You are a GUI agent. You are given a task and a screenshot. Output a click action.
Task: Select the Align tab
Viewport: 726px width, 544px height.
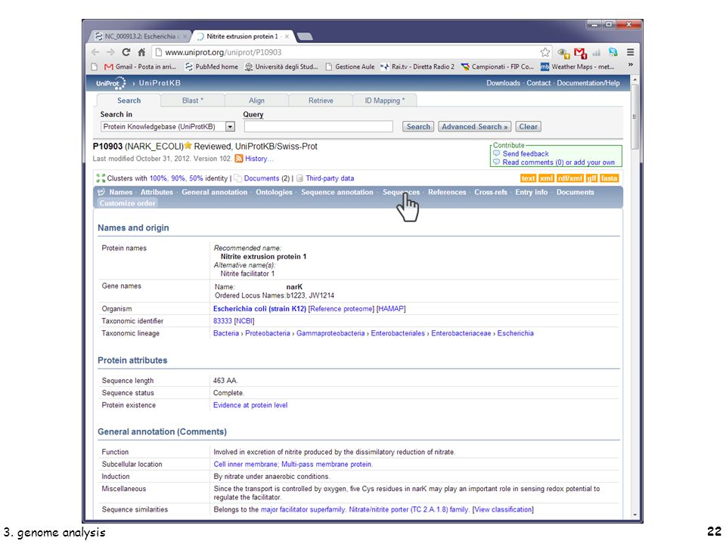point(256,100)
